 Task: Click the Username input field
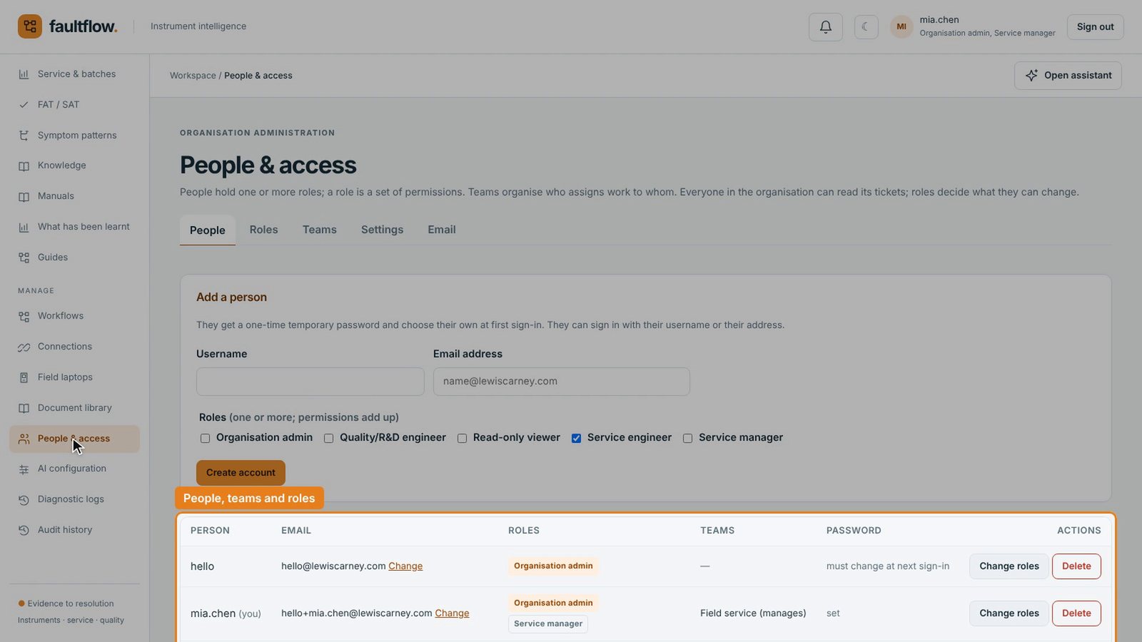310,382
